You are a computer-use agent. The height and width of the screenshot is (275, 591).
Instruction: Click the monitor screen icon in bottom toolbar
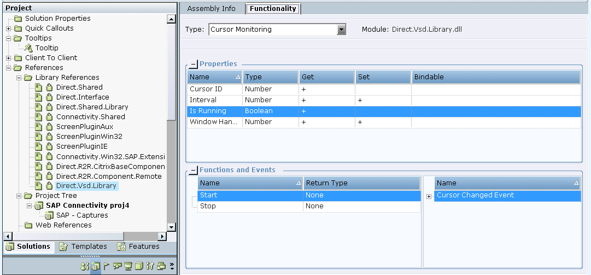[128, 266]
